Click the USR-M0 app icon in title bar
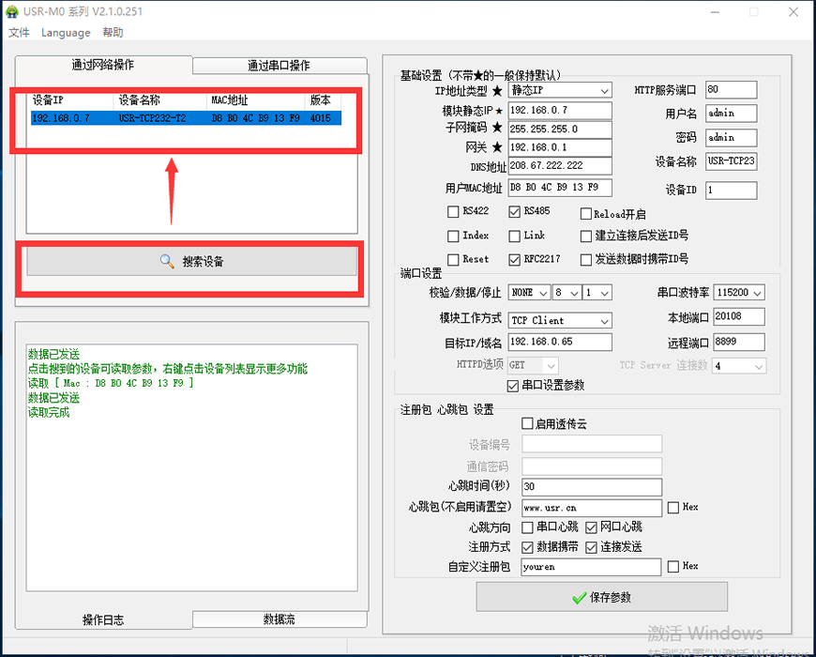816x657 pixels. click(14, 10)
